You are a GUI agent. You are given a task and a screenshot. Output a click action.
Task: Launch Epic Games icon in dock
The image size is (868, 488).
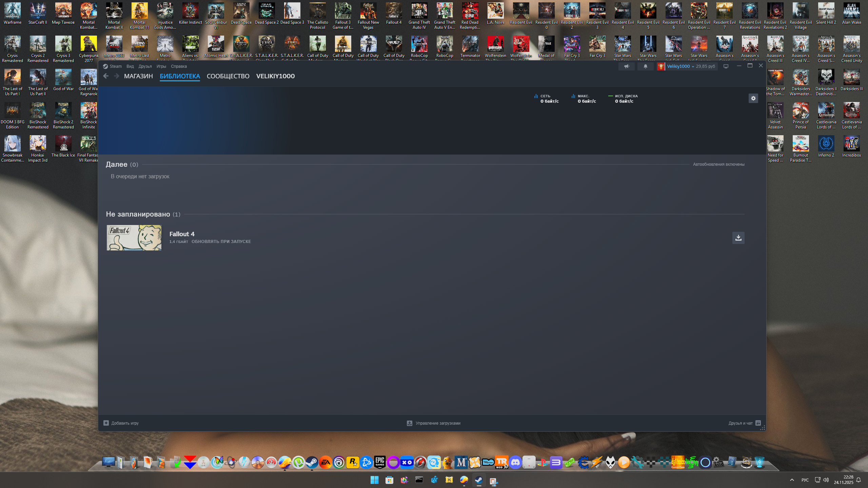point(380,462)
